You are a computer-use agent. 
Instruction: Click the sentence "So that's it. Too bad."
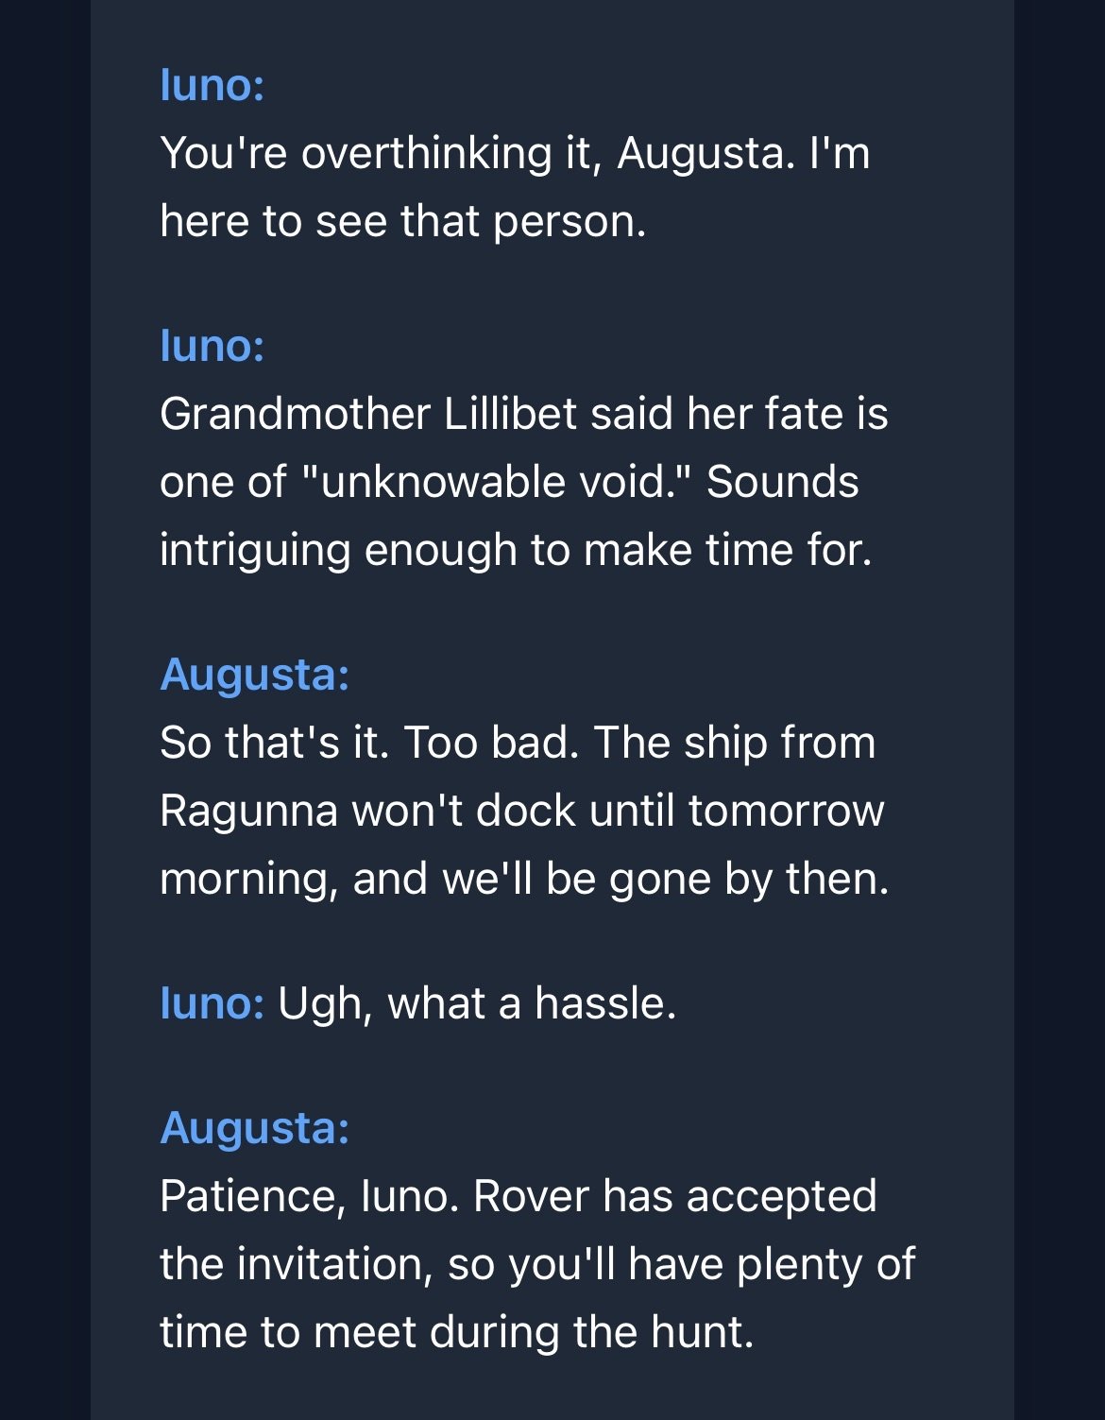[x=369, y=743]
